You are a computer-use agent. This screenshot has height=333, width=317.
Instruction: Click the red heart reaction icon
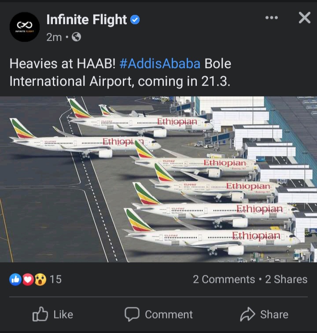click(28, 279)
